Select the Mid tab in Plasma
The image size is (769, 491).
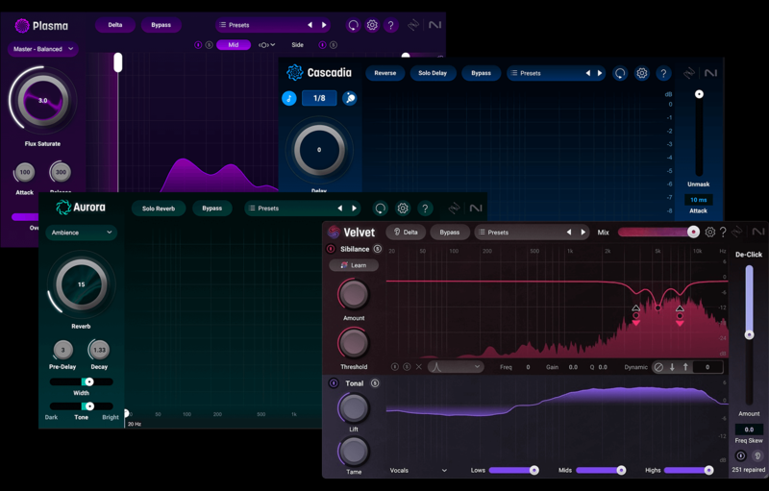(x=234, y=44)
